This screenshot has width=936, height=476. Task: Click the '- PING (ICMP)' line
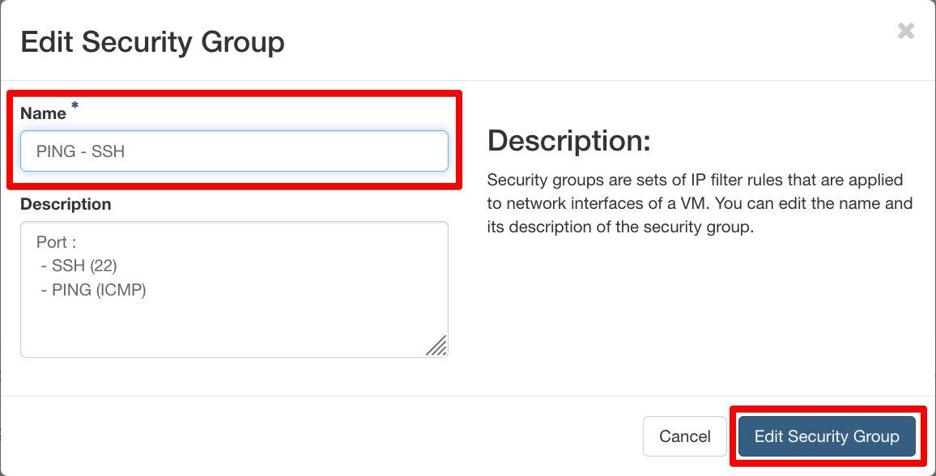[93, 289]
